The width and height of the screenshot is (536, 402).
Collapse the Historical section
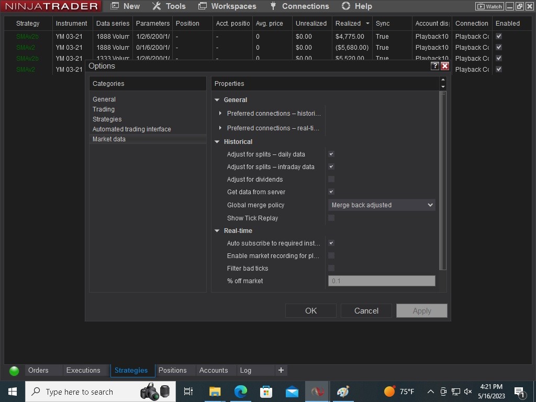(x=217, y=141)
